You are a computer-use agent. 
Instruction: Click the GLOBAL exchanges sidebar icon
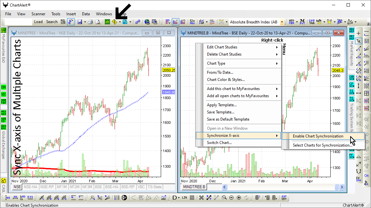[4, 127]
